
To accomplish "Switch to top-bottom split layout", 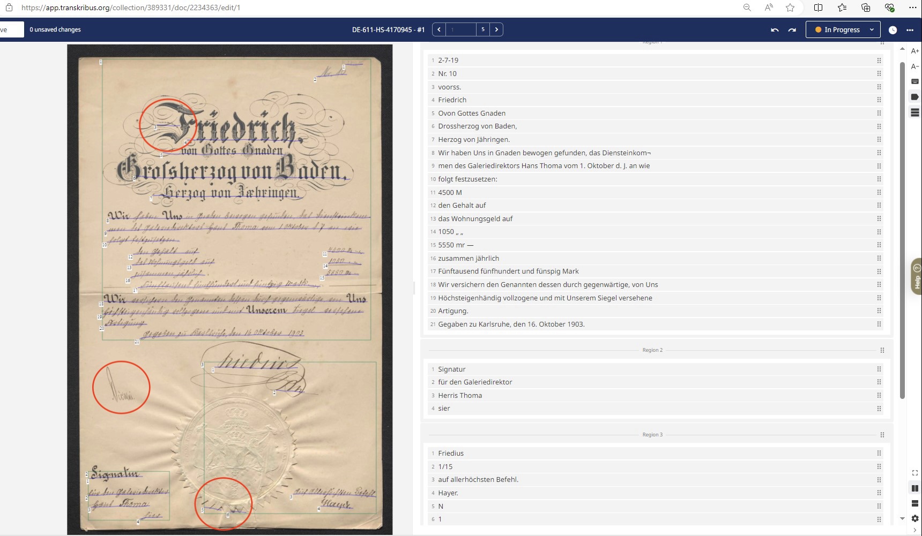I will click(915, 503).
